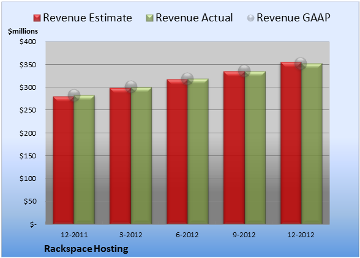
Task: Click the GAAP sphere marker for 3-2012
Action: (131, 87)
